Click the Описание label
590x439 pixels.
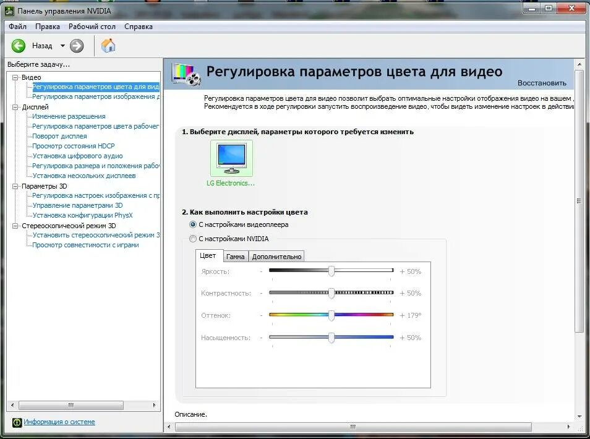[x=190, y=414]
